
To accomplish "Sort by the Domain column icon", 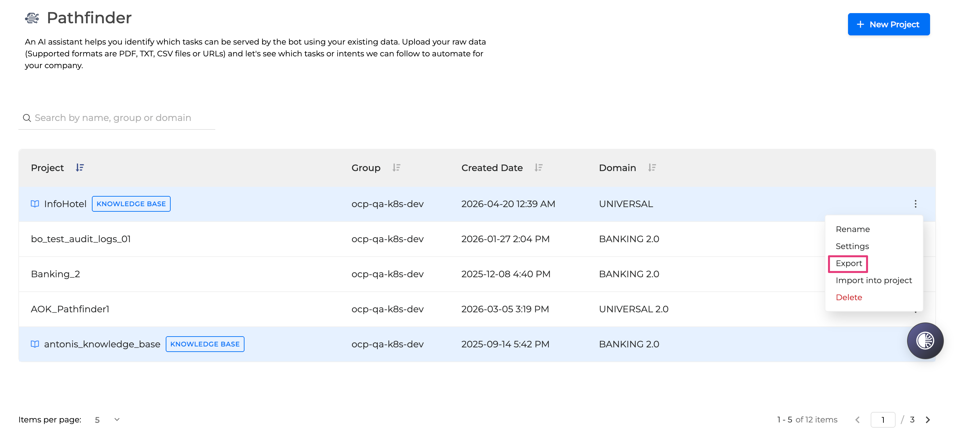I will [x=652, y=168].
